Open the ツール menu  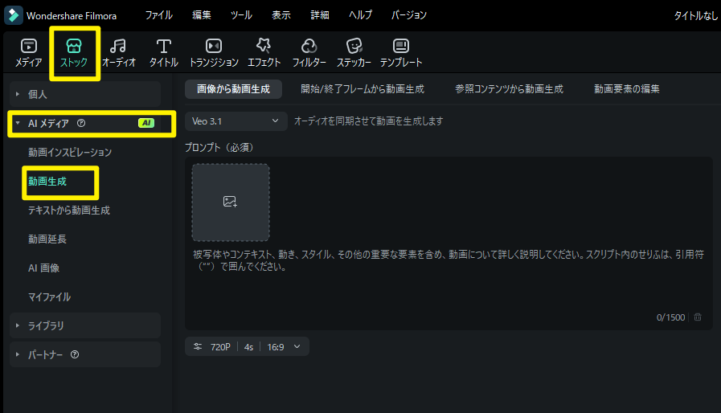coord(241,15)
